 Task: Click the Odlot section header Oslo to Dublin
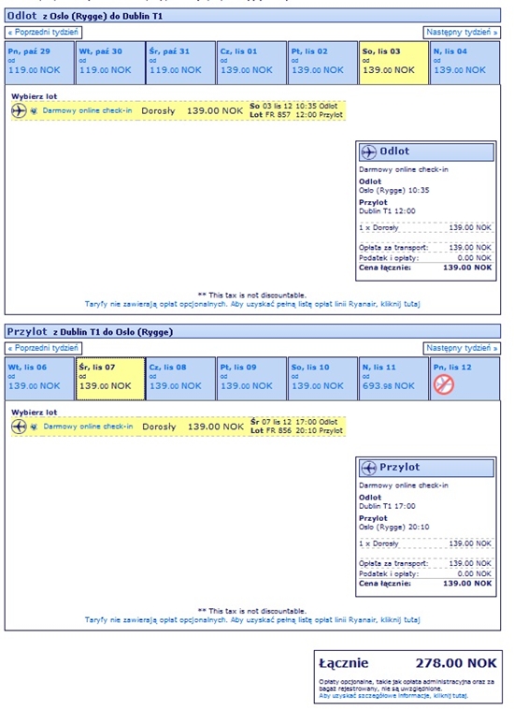(x=252, y=16)
